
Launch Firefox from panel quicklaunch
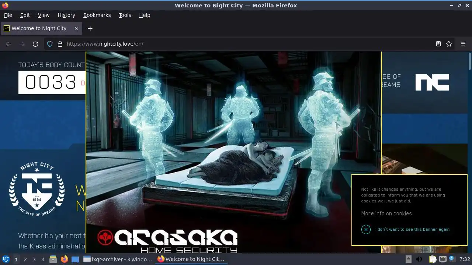point(64,259)
